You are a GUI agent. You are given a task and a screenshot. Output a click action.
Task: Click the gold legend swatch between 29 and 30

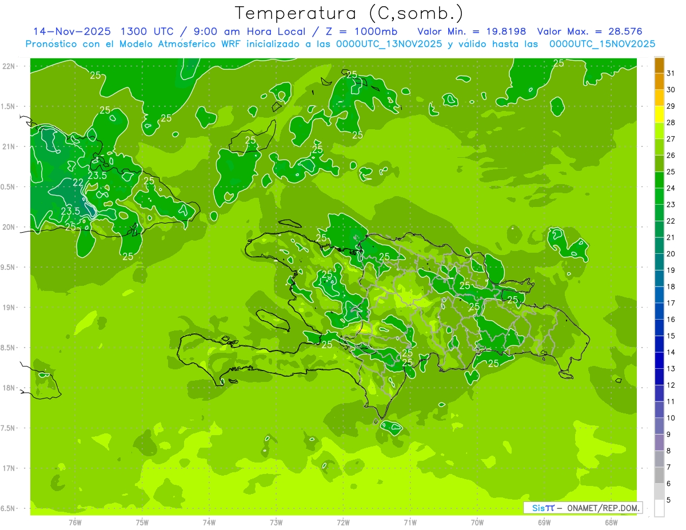[x=659, y=98]
